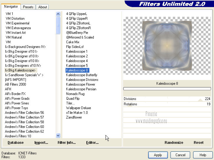Select the AFH category
The image size is (214, 160).
coord(8,89)
